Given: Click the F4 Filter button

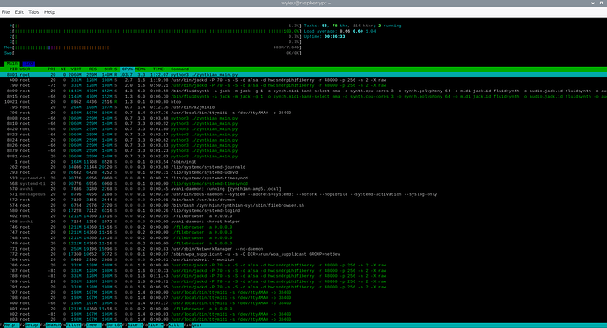Looking at the screenshot, I should (71, 325).
